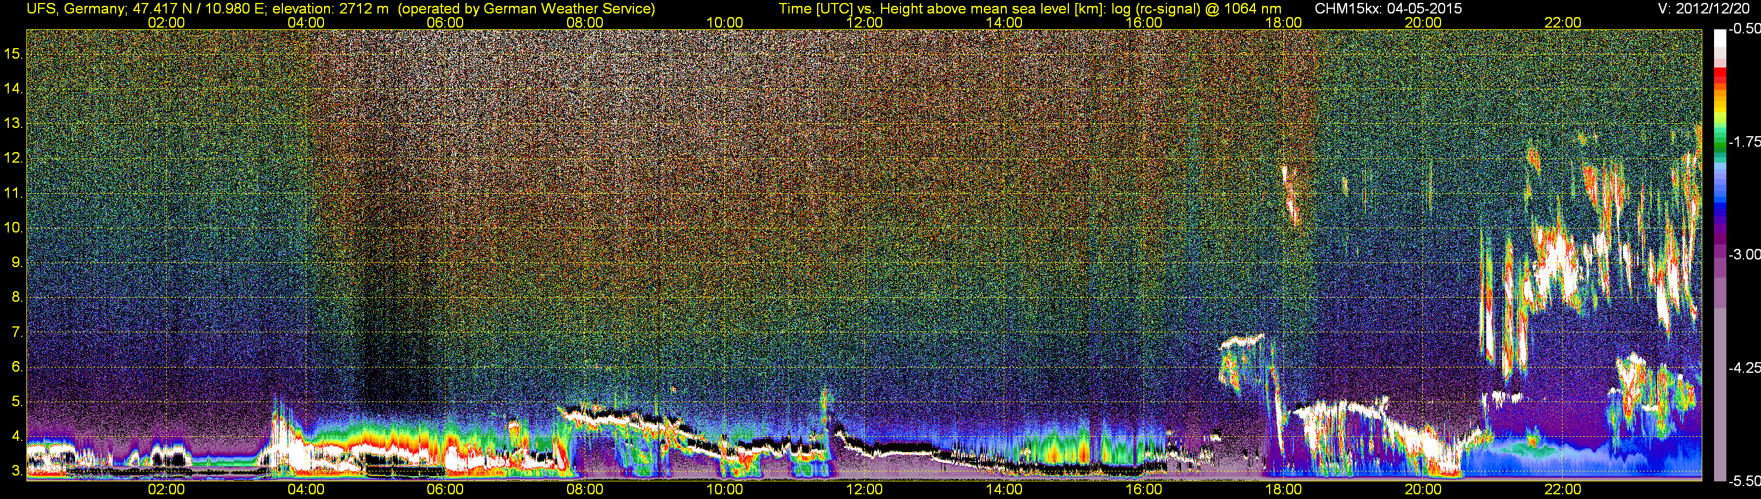This screenshot has width=1761, height=499.
Task: Click the '-4.25' color scale value
Action: click(x=1745, y=367)
